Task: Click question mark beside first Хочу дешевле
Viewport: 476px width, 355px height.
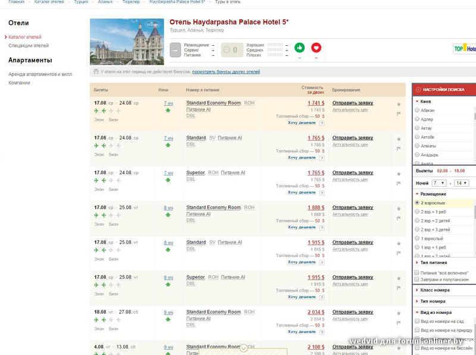Action: coord(322,123)
